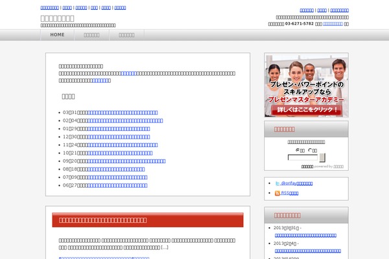
Task: Click the search submit button beside the field
Action: click(322, 157)
